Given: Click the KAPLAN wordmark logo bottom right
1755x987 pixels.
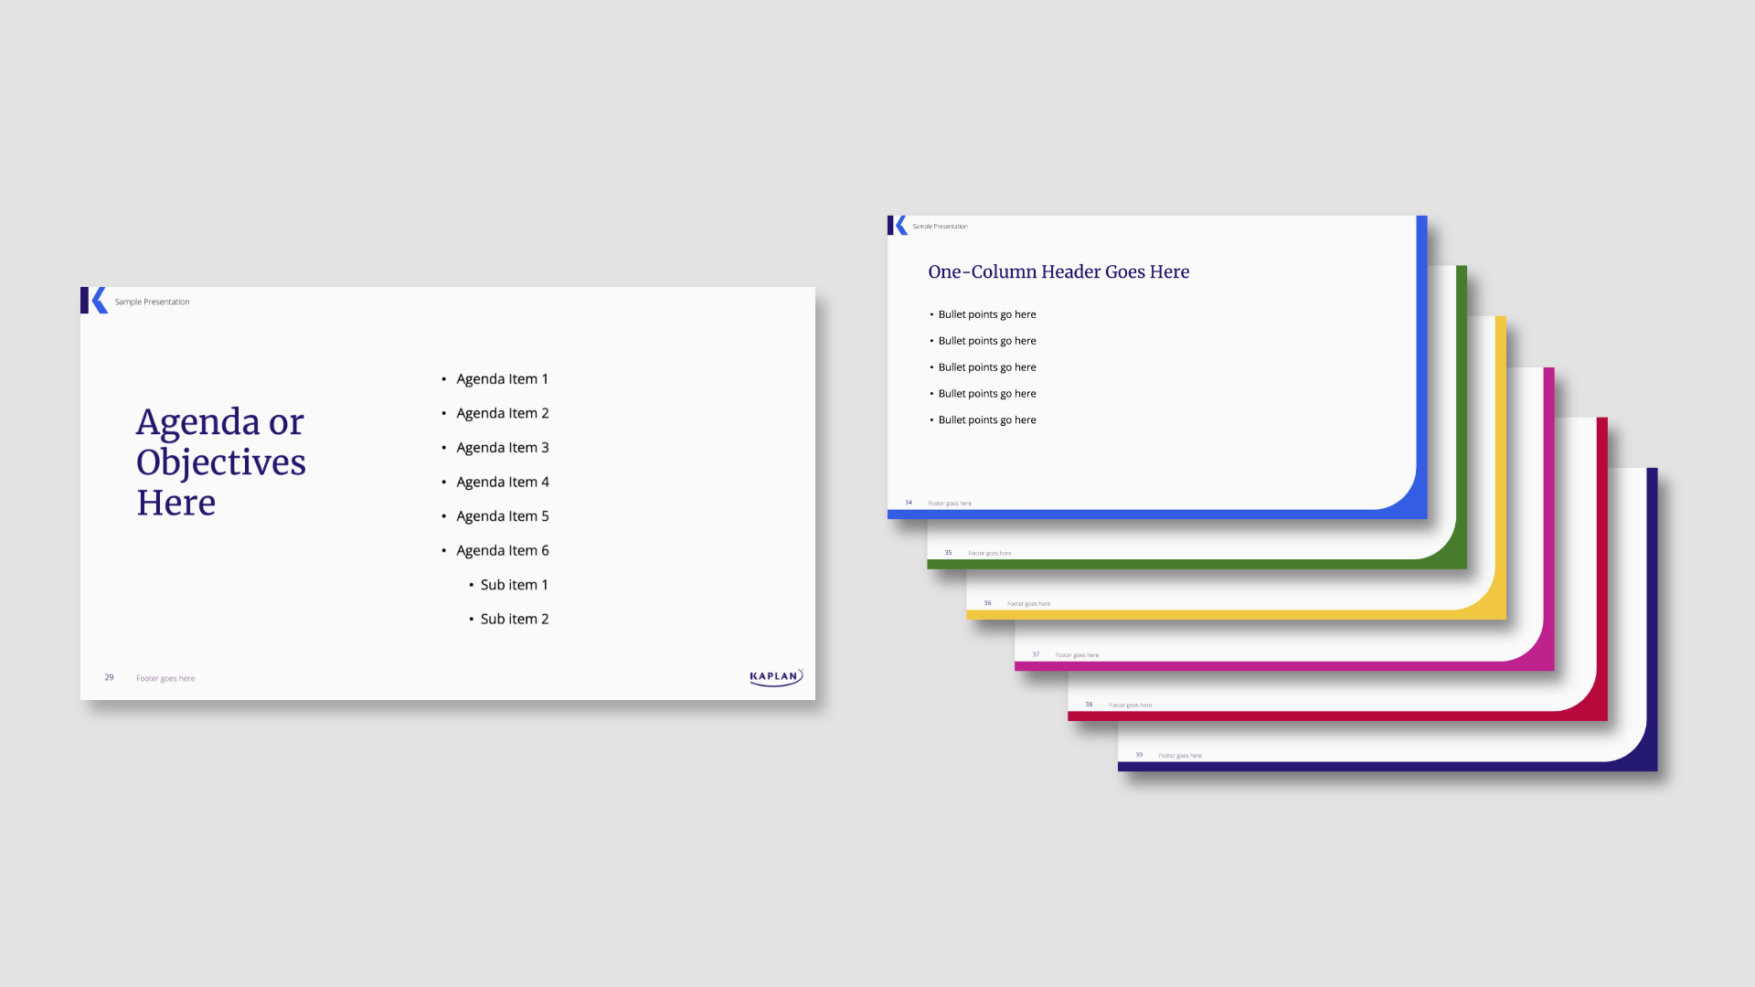Looking at the screenshot, I should [x=775, y=677].
